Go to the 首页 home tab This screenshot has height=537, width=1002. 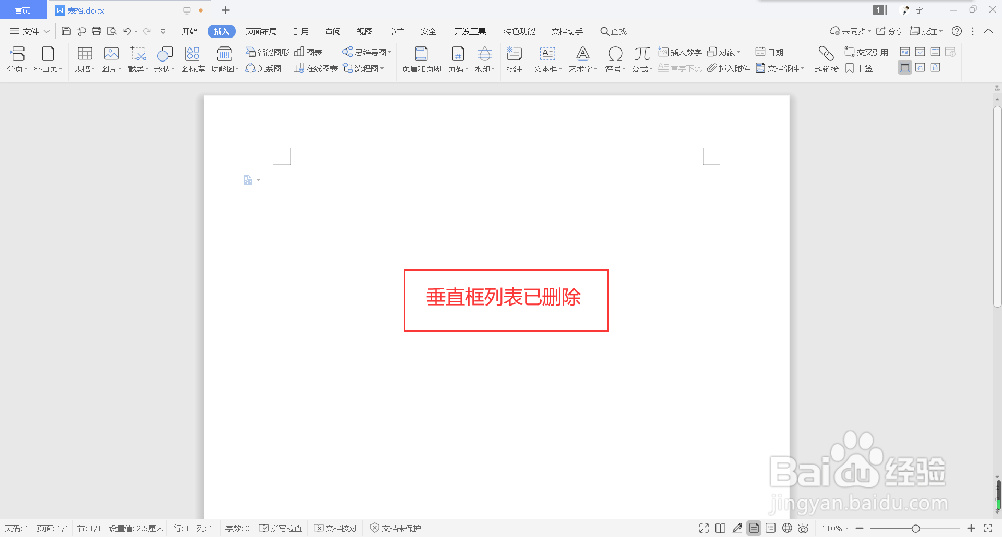click(x=22, y=10)
